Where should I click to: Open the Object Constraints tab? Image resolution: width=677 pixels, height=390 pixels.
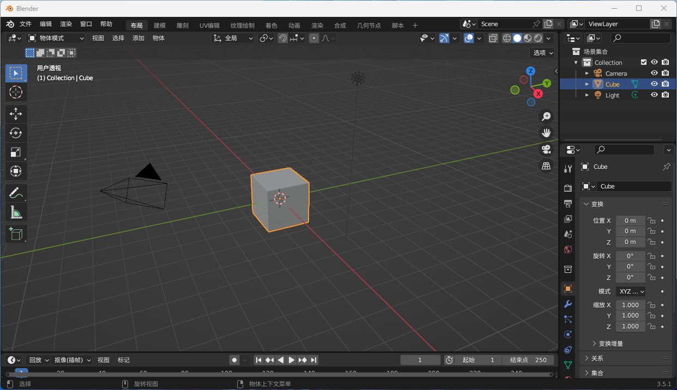(x=568, y=350)
